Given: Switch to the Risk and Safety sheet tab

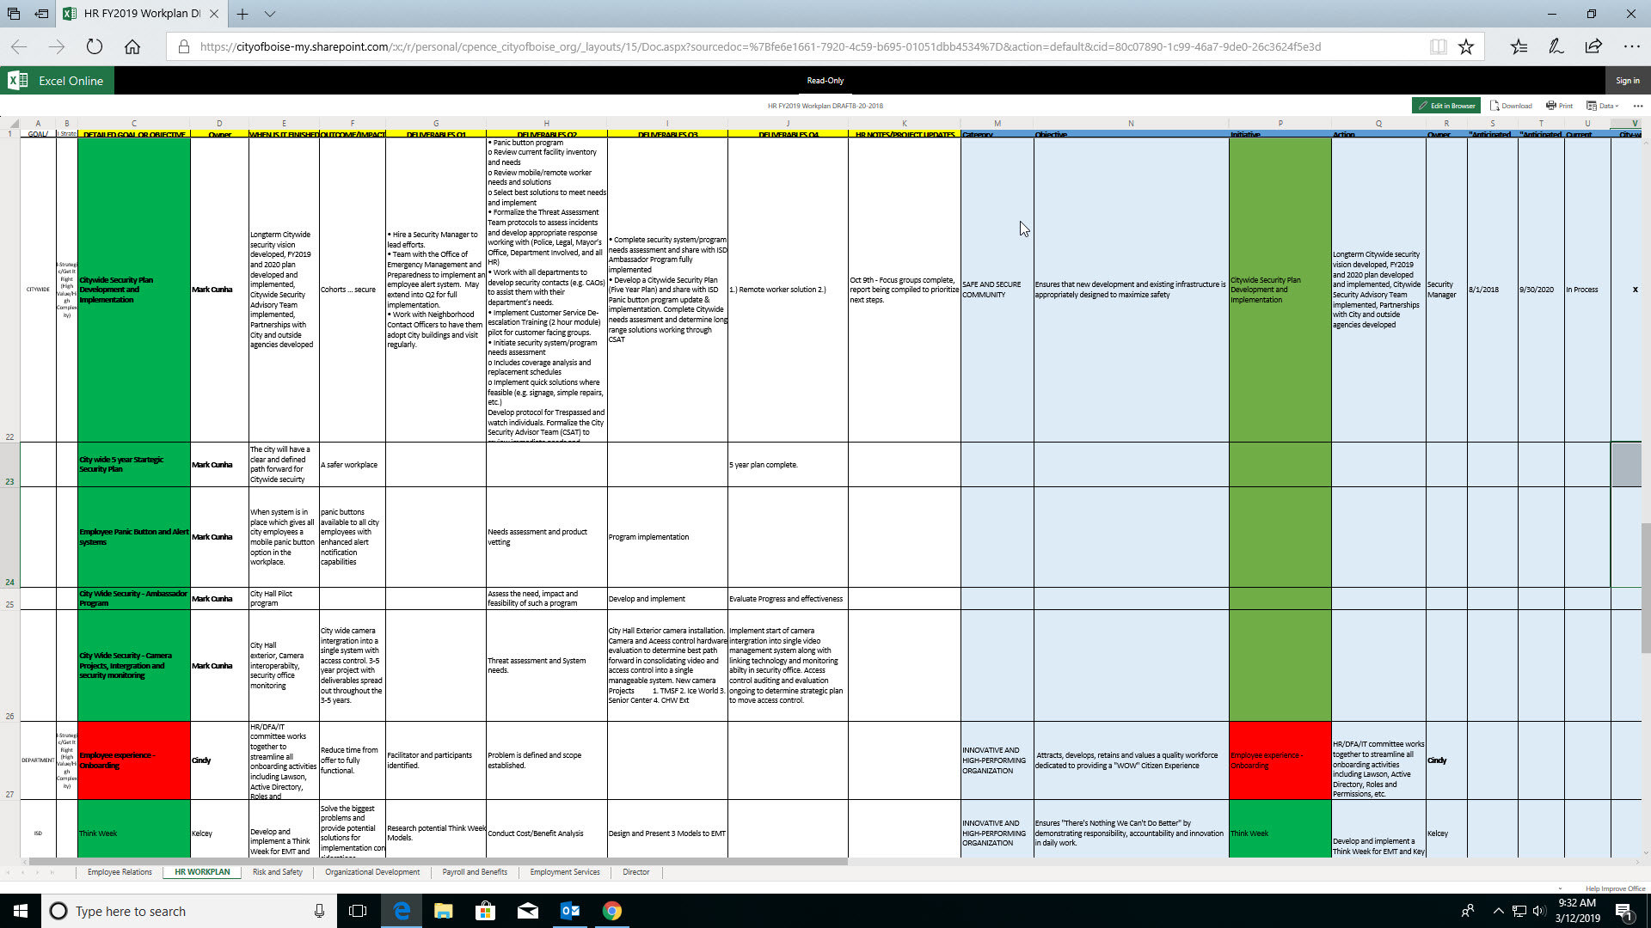Looking at the screenshot, I should click(277, 872).
